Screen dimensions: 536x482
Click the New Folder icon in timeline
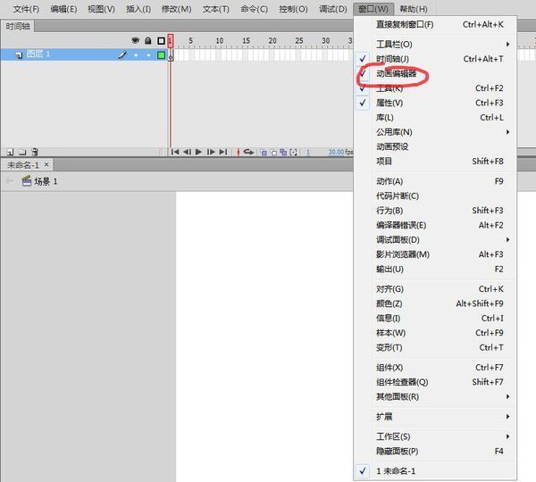(x=22, y=152)
